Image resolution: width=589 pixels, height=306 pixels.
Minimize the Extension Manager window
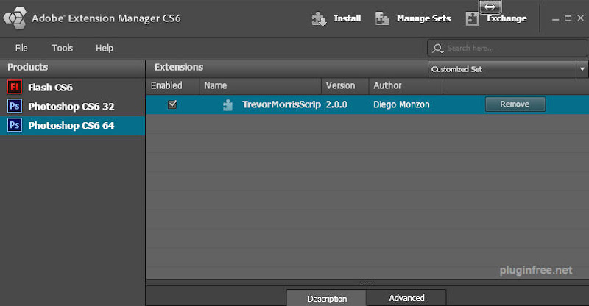point(556,19)
